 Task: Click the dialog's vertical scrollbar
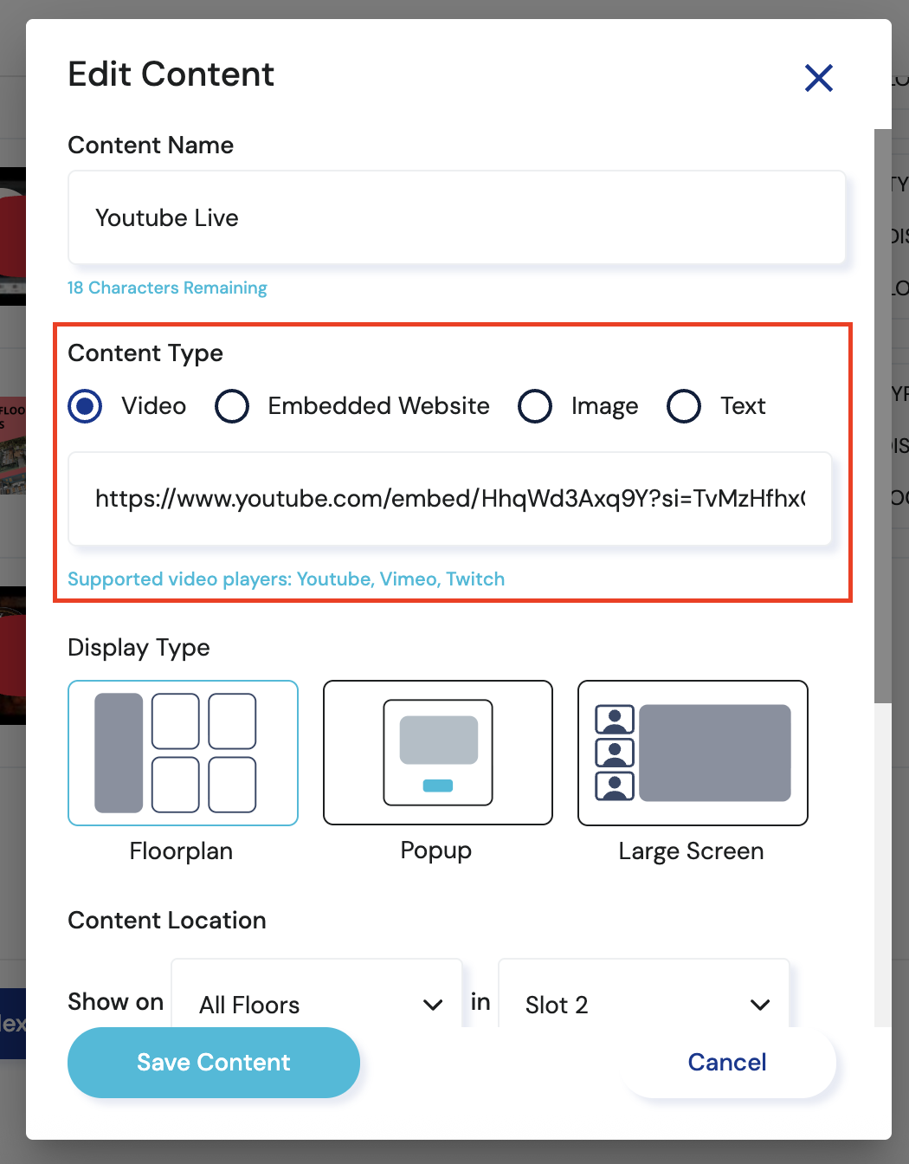[882, 416]
